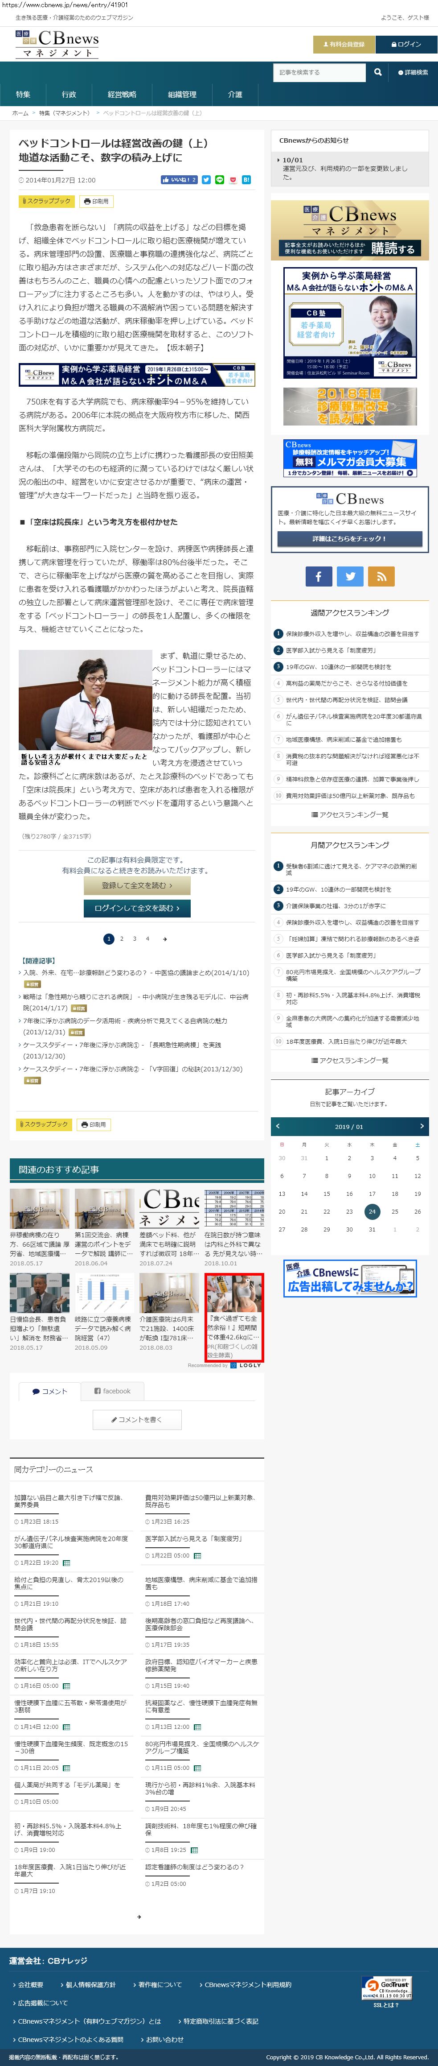The width and height of the screenshot is (438, 2066).
Task: Open the CBnews マネジメント header logo
Action: [57, 44]
